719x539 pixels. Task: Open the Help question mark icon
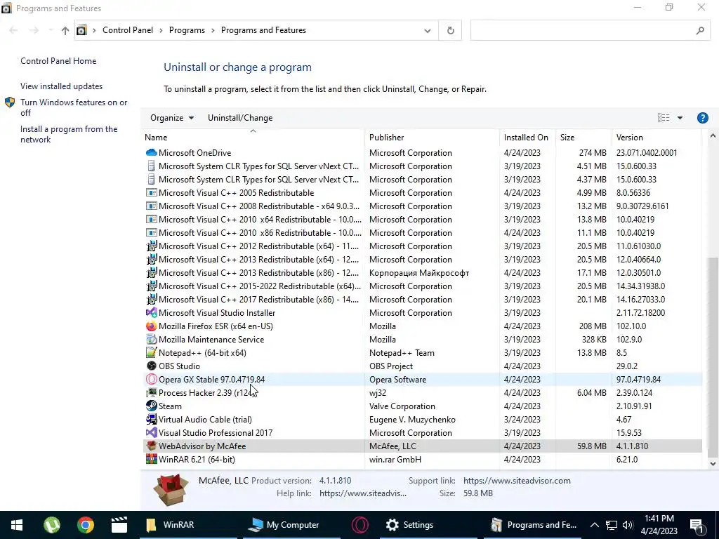tap(702, 118)
